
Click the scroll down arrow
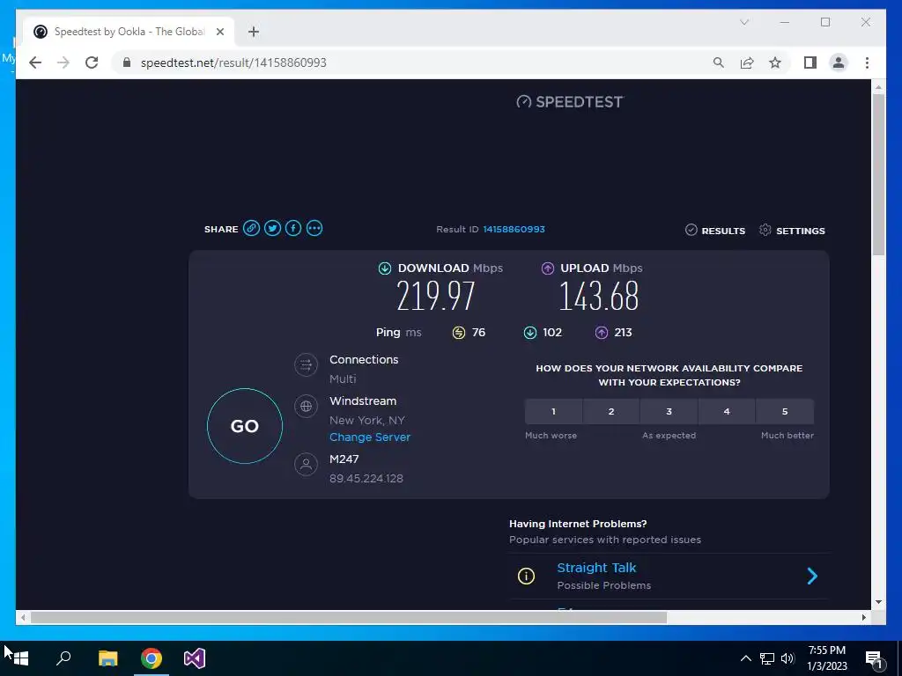[x=878, y=602]
